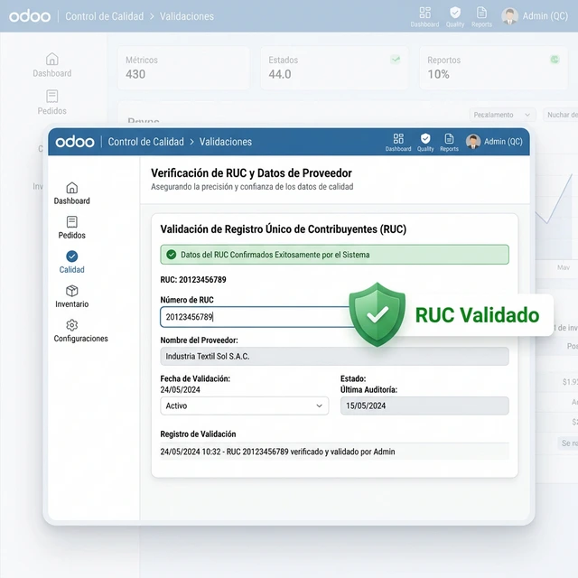The height and width of the screenshot is (578, 578).
Task: Click Validaciones breadcrumb in front window header
Action: pos(226,142)
